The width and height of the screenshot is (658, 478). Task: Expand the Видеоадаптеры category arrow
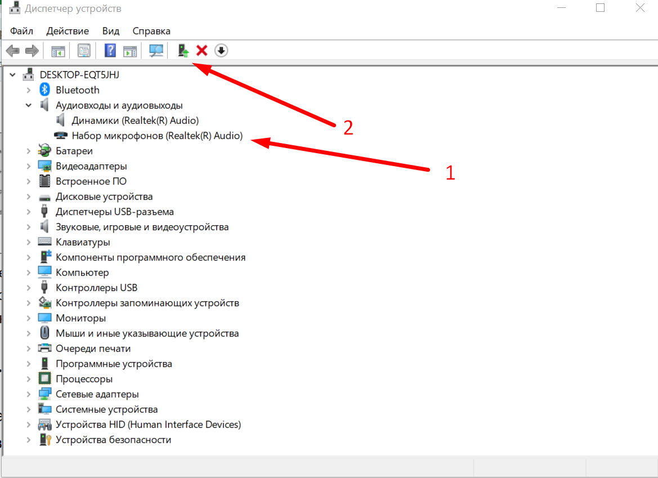coord(29,166)
